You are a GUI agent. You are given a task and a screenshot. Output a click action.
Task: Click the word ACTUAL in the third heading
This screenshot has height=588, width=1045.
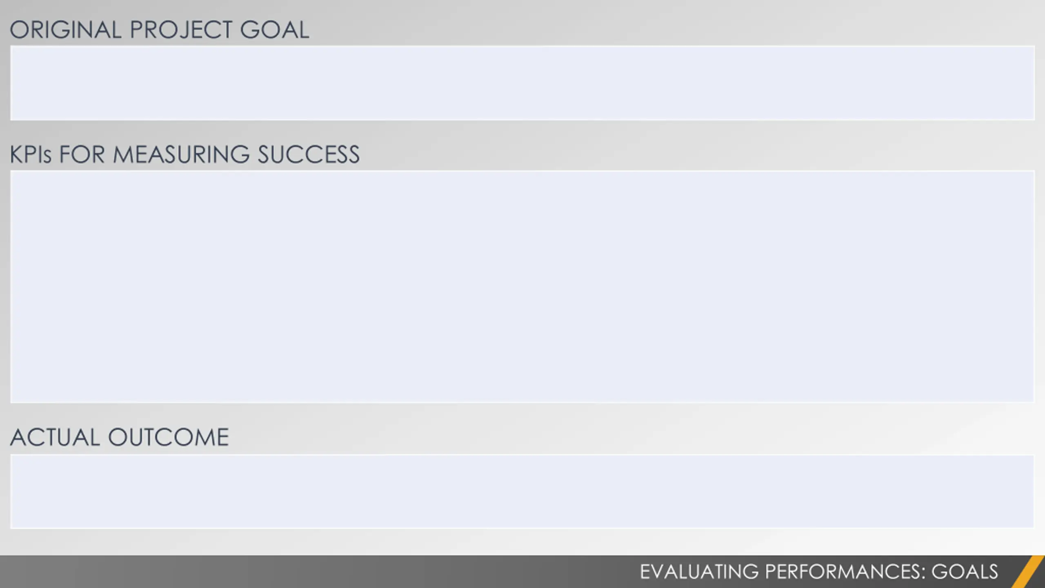click(55, 437)
